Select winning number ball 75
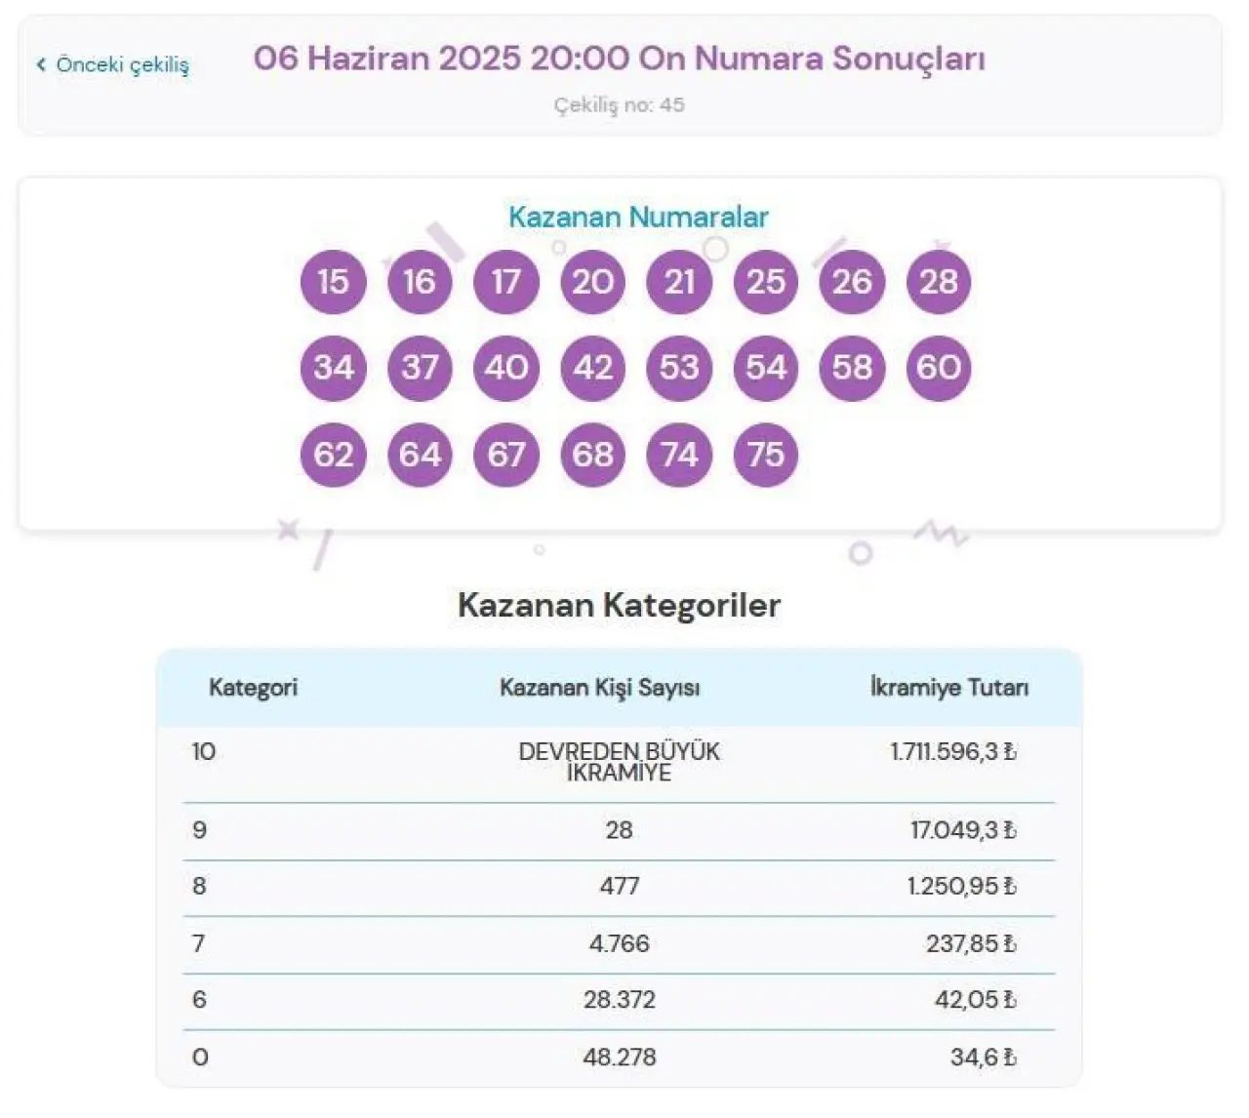The height and width of the screenshot is (1118, 1249). [766, 455]
